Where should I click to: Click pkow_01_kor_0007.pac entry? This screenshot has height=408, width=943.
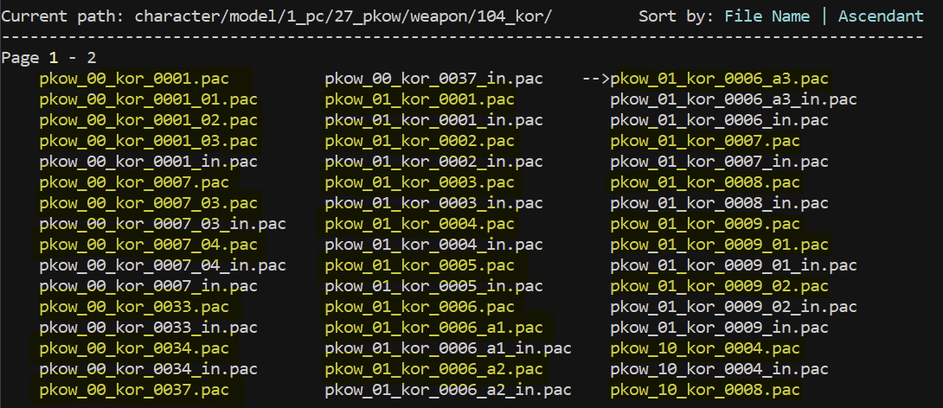pyautogui.click(x=705, y=141)
